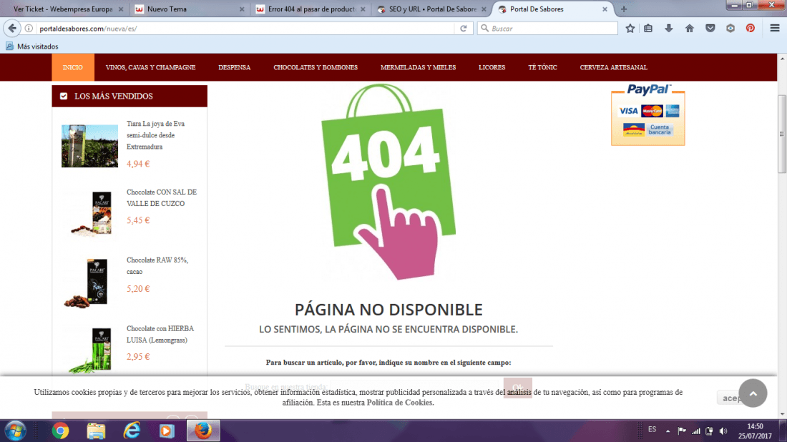Reload the current page
Image resolution: width=787 pixels, height=442 pixels.
click(464, 29)
